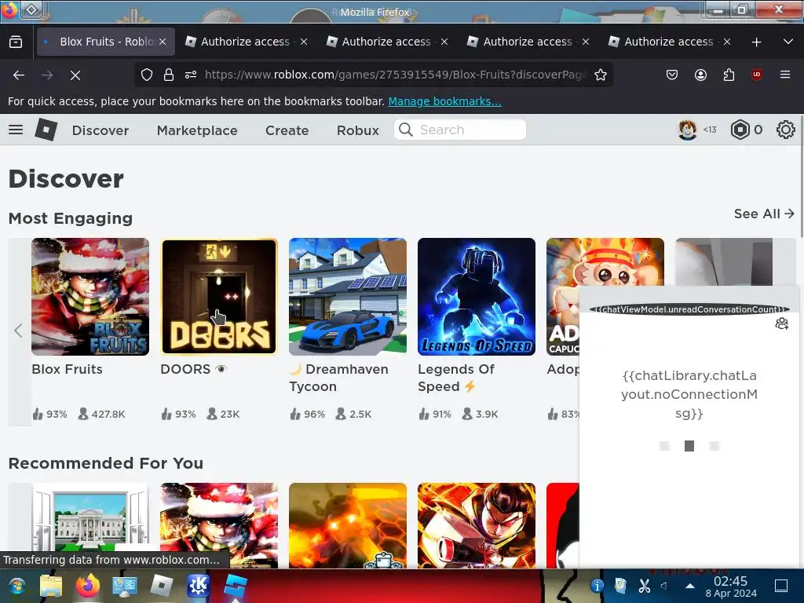Switch to Blox Fruits browser tab
Viewport: 804px width, 603px height.
click(106, 42)
